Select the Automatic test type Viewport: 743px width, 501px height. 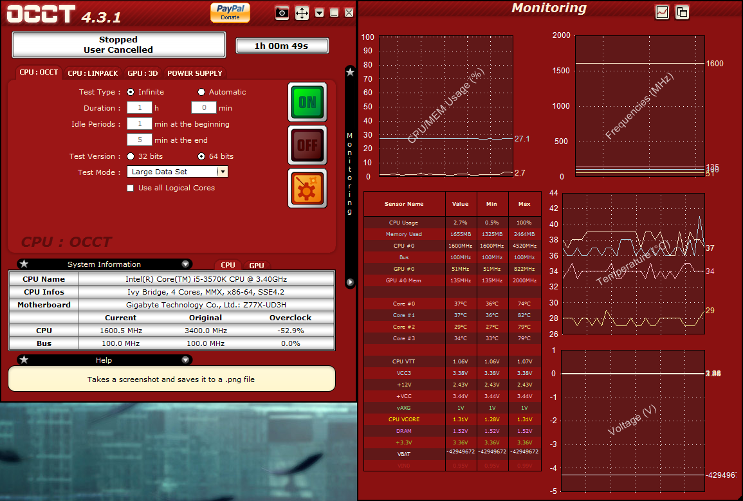201,92
